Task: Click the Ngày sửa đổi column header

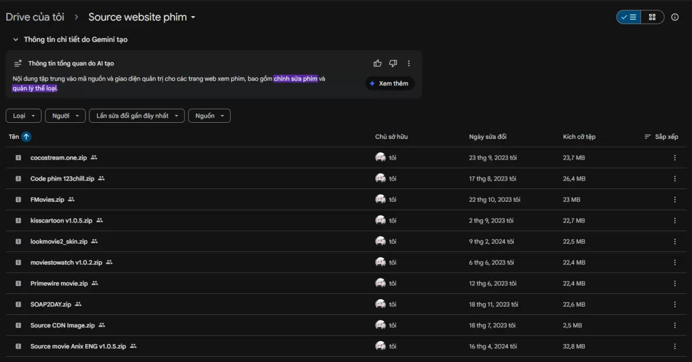Action: (487, 137)
